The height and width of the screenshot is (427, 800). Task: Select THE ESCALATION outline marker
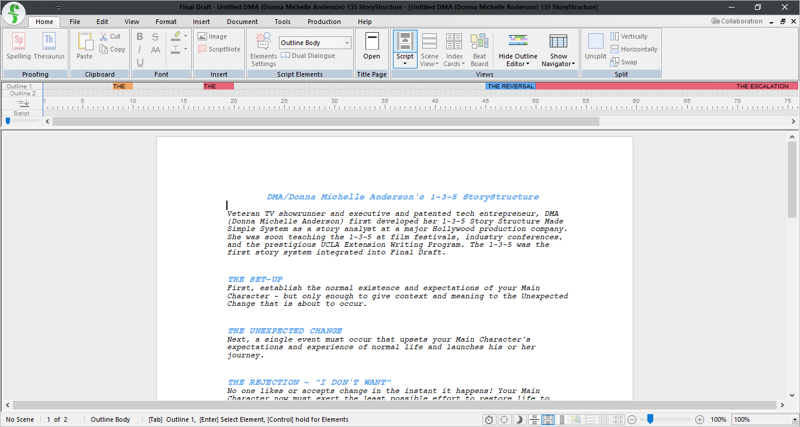pos(667,86)
